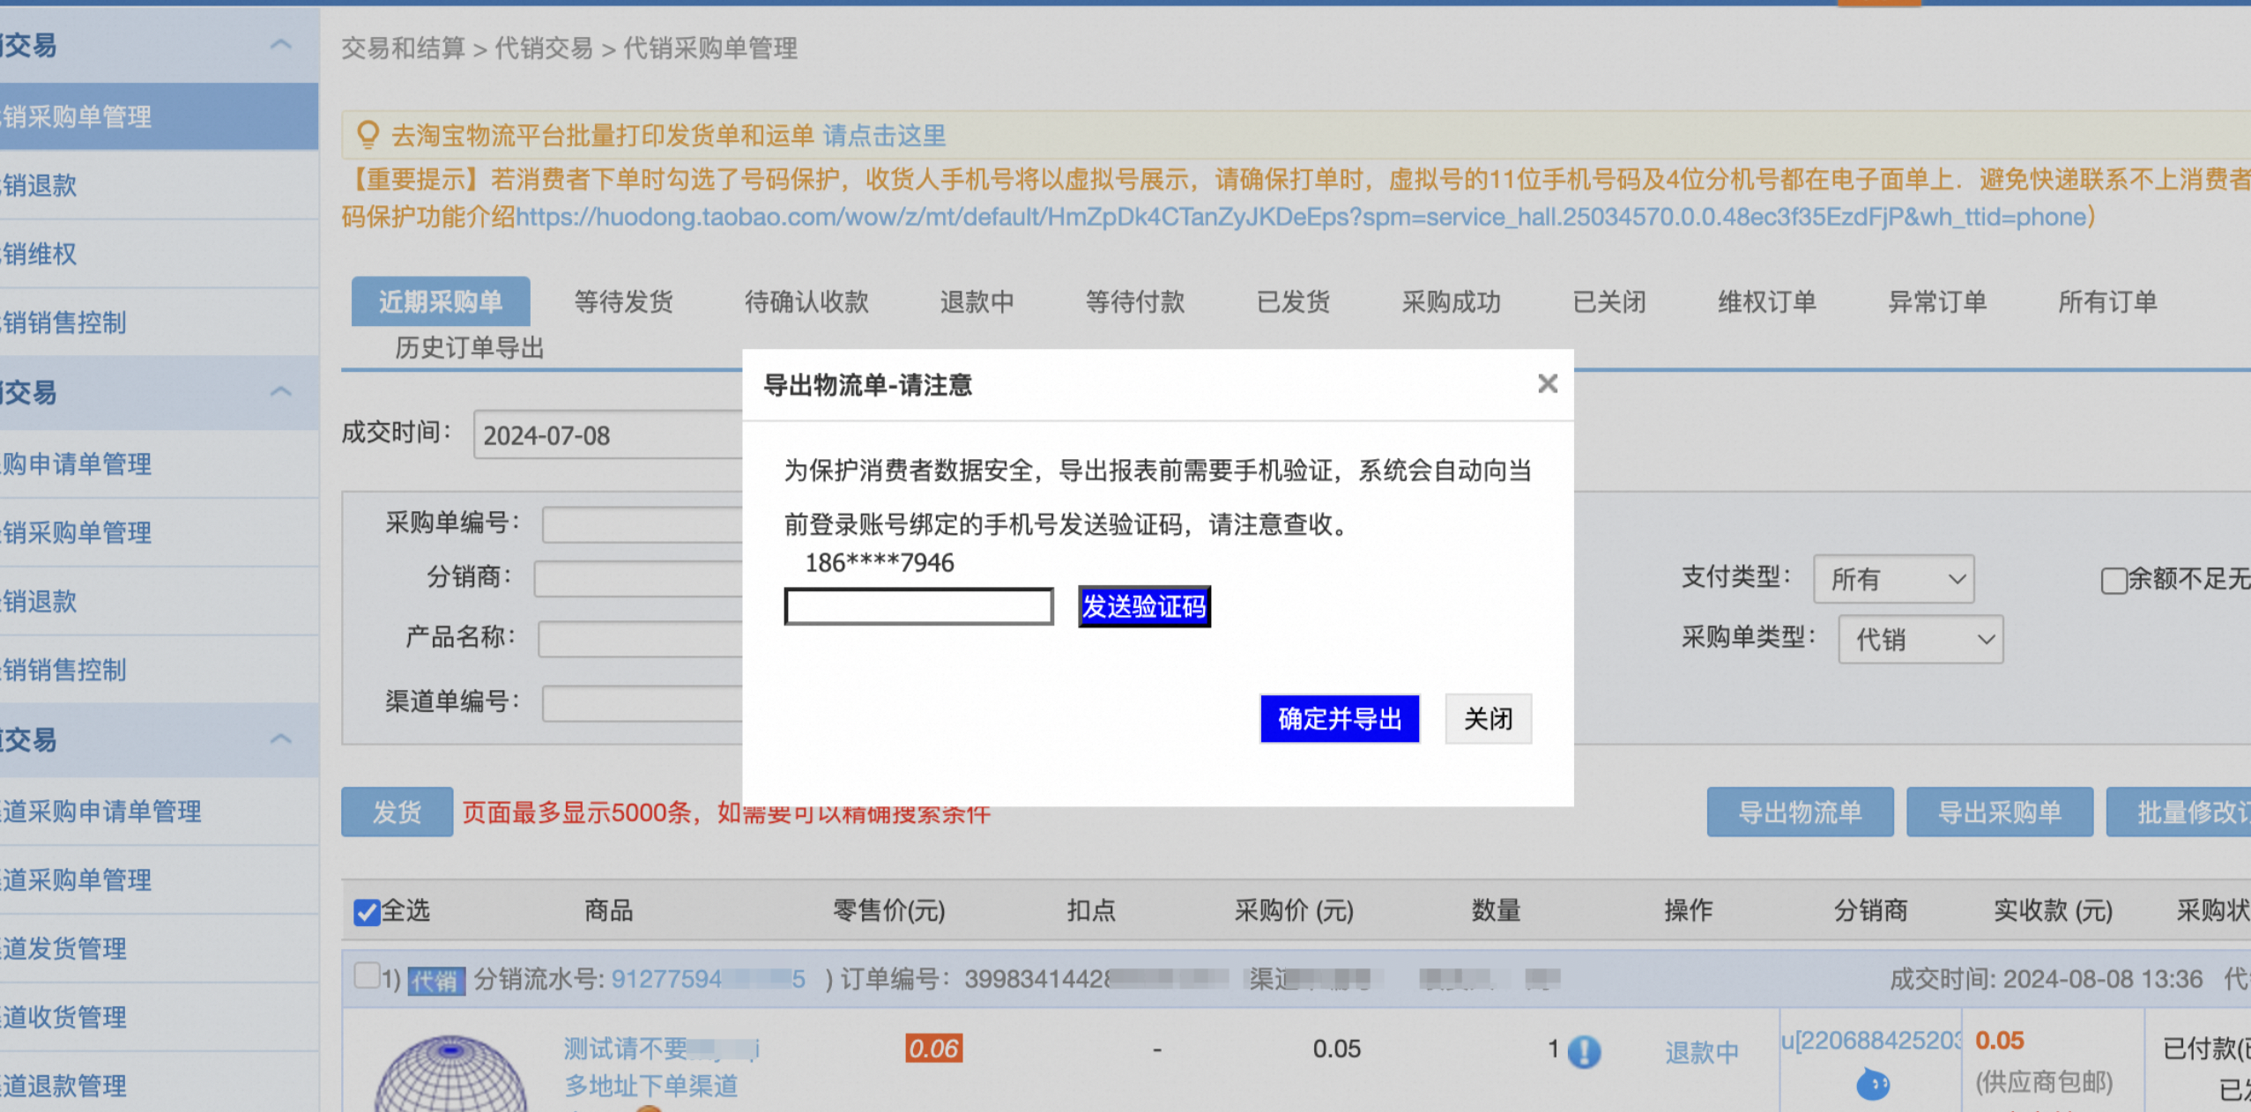Click the distribution serial number link 91277594
Viewport: 2251px width, 1112px height.
click(x=709, y=978)
